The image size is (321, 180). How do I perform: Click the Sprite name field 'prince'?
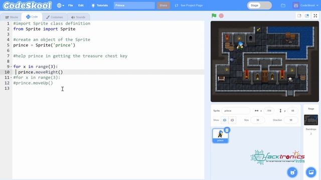pos(236,110)
